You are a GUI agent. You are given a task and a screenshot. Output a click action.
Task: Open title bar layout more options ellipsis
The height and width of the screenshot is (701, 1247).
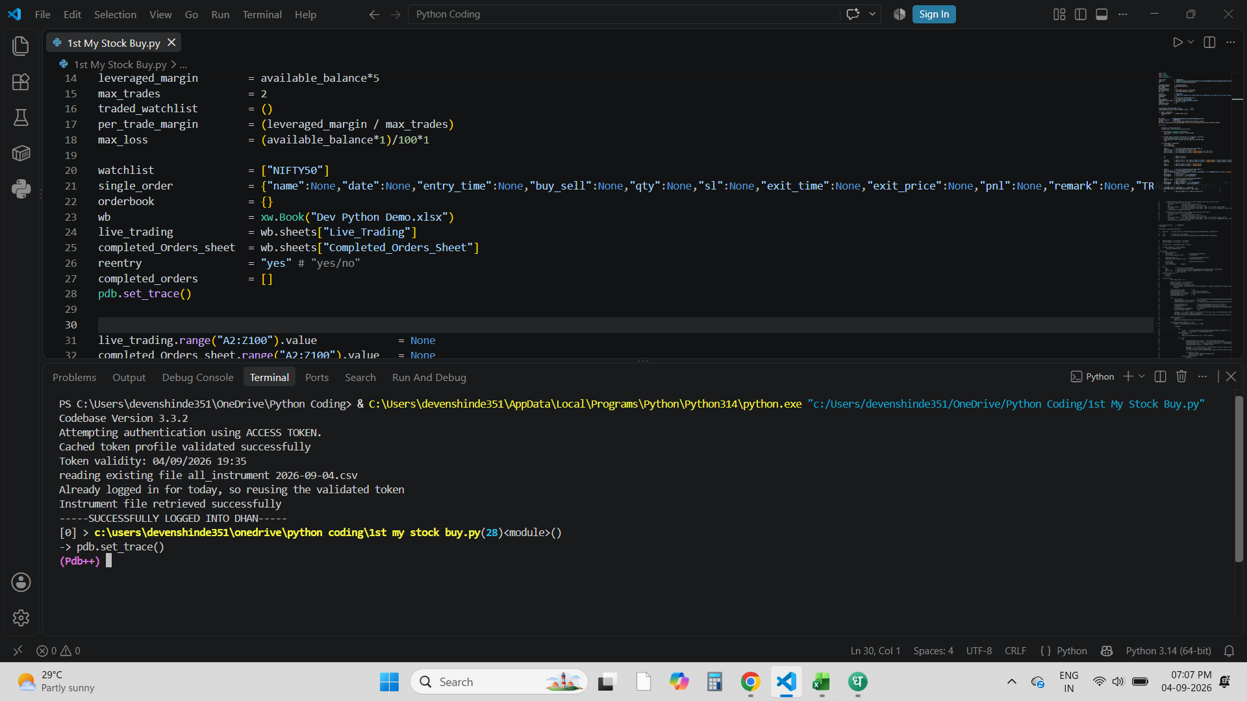[x=1123, y=14]
